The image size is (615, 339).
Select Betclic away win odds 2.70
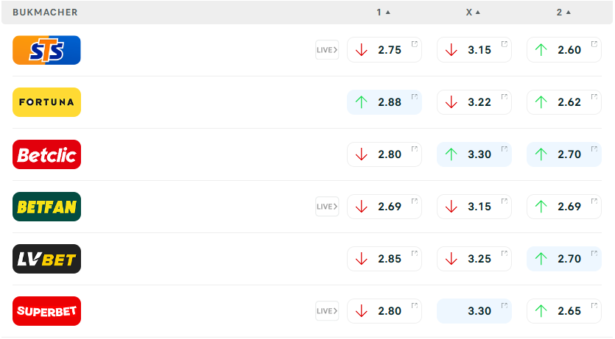click(x=563, y=154)
